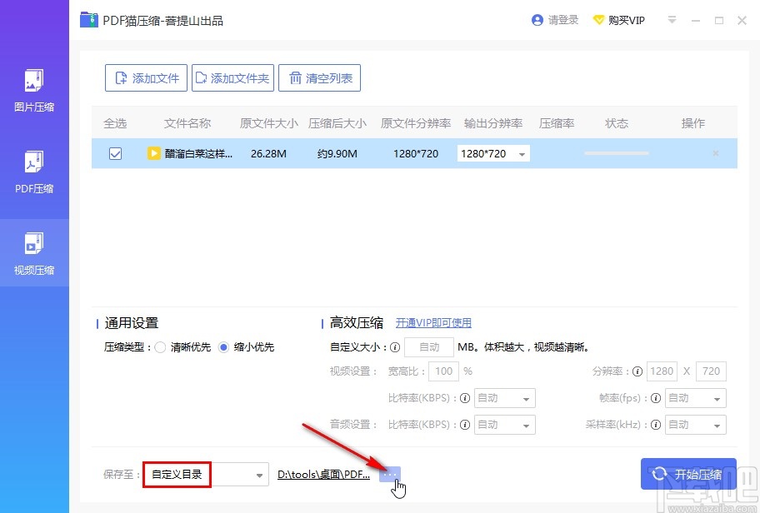Open the 自定义目录 save location dropdown
The height and width of the screenshot is (513, 760).
pos(206,474)
